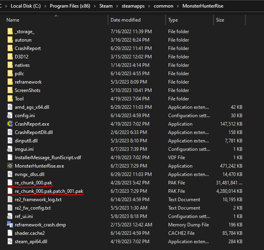Click the natives folder icon
The image size is (264, 250).
coord(10,65)
